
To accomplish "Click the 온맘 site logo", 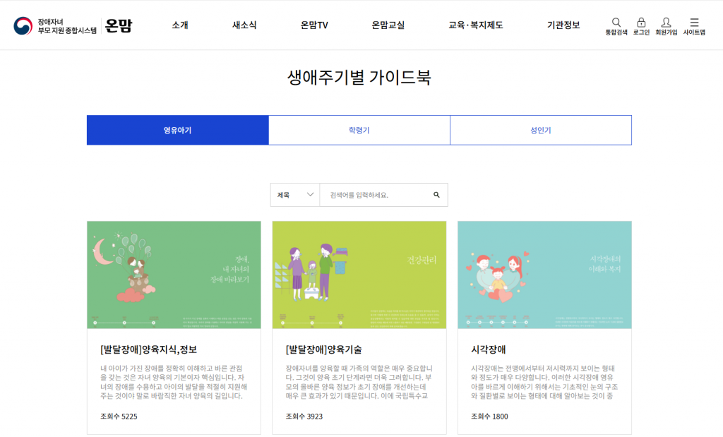I will tap(119, 25).
